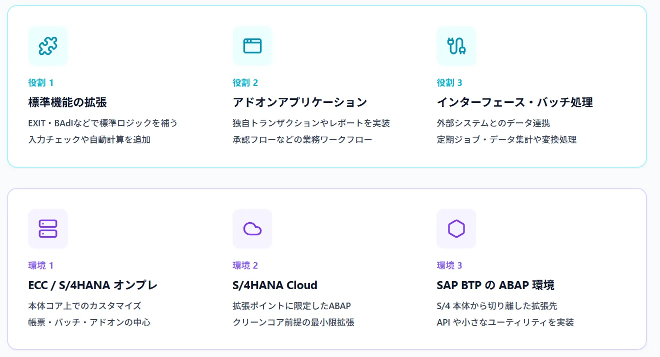The height and width of the screenshot is (357, 660).
Task: Click the 外部システムとのデータ連携 text
Action: tap(493, 123)
